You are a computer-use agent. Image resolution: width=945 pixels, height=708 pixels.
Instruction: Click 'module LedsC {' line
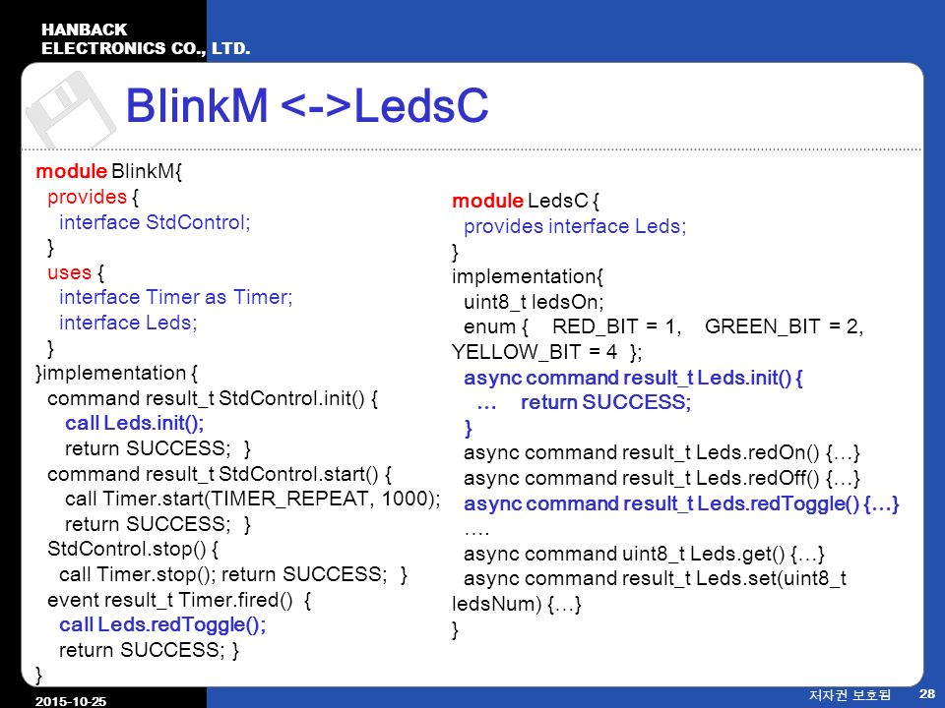click(x=526, y=201)
